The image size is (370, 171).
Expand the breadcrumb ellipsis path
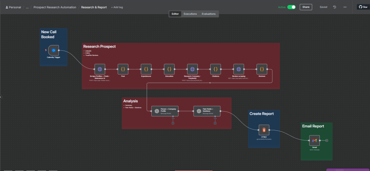pyautogui.click(x=27, y=7)
